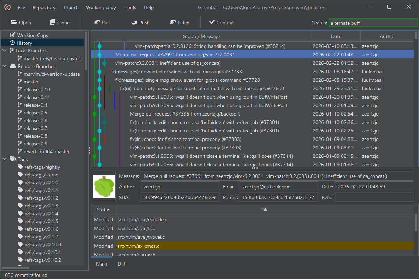The height and width of the screenshot is (279, 419).
Task: Select the release-0.10 remote branch
Action: pyautogui.click(x=37, y=89)
